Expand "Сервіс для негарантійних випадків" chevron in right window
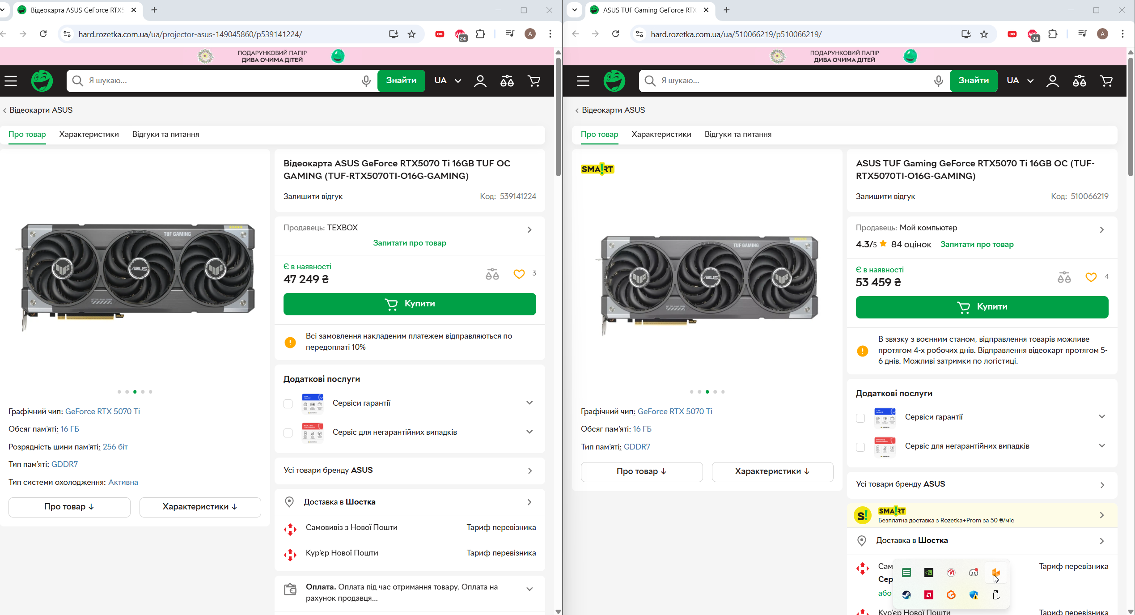This screenshot has width=1135, height=615. point(1102,445)
